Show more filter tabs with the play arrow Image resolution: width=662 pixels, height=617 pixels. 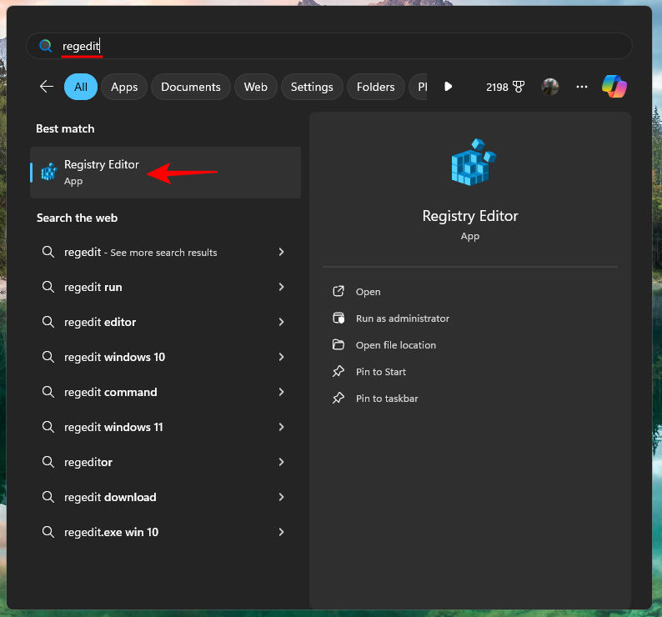click(x=449, y=87)
